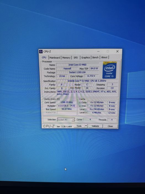Click the L1 Data value '4 x 32 KBytes'
This screenshot has width=145, height=194.
pos(97,103)
